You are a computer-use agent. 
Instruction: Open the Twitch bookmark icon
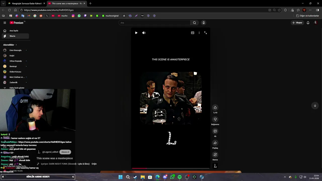tap(85, 16)
